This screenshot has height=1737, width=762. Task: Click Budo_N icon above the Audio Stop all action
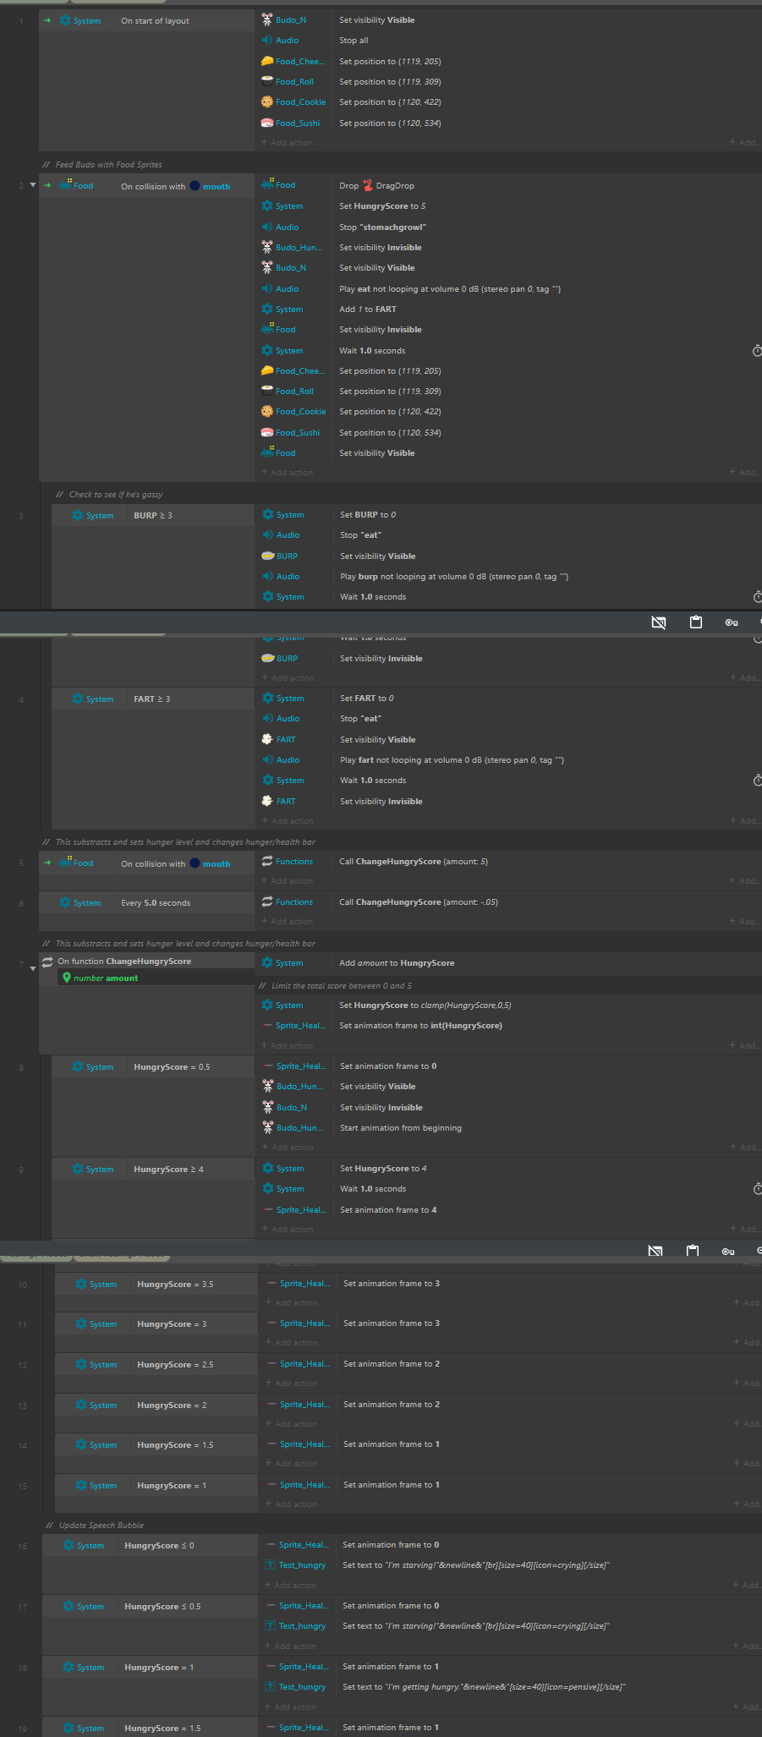coord(267,19)
